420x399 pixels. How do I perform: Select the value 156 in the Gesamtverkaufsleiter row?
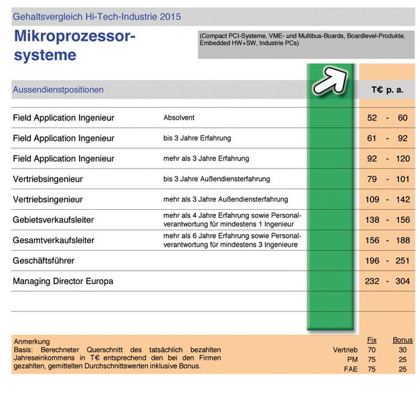coord(373,241)
